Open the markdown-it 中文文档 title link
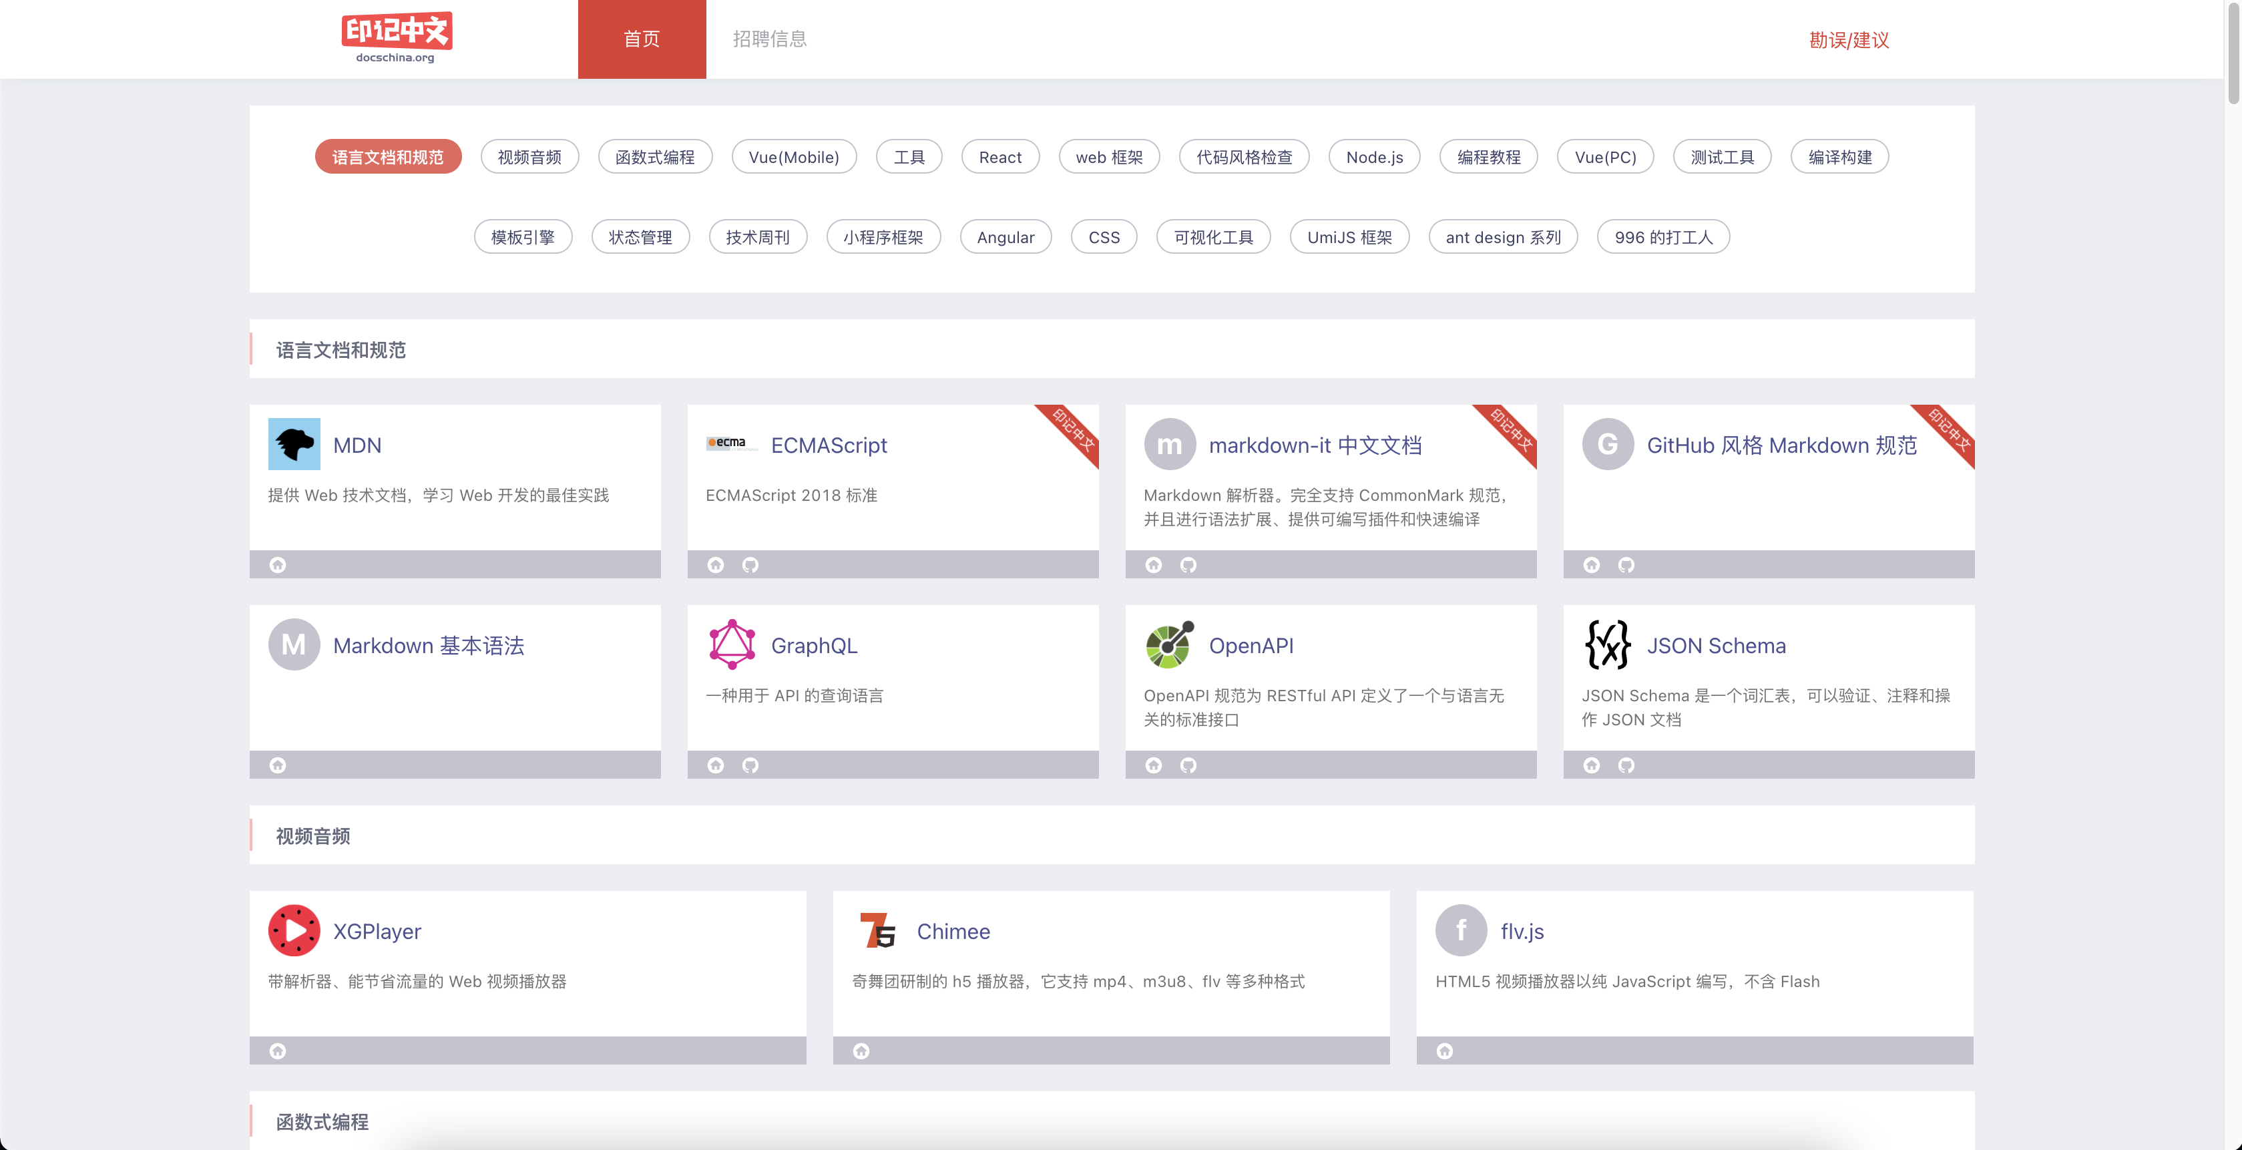 [1314, 445]
